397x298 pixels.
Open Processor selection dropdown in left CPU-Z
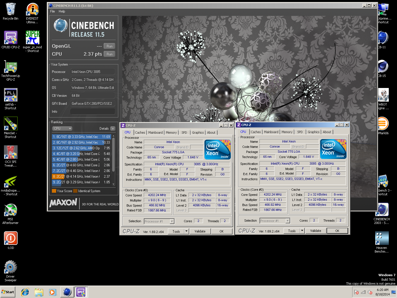tap(159, 221)
